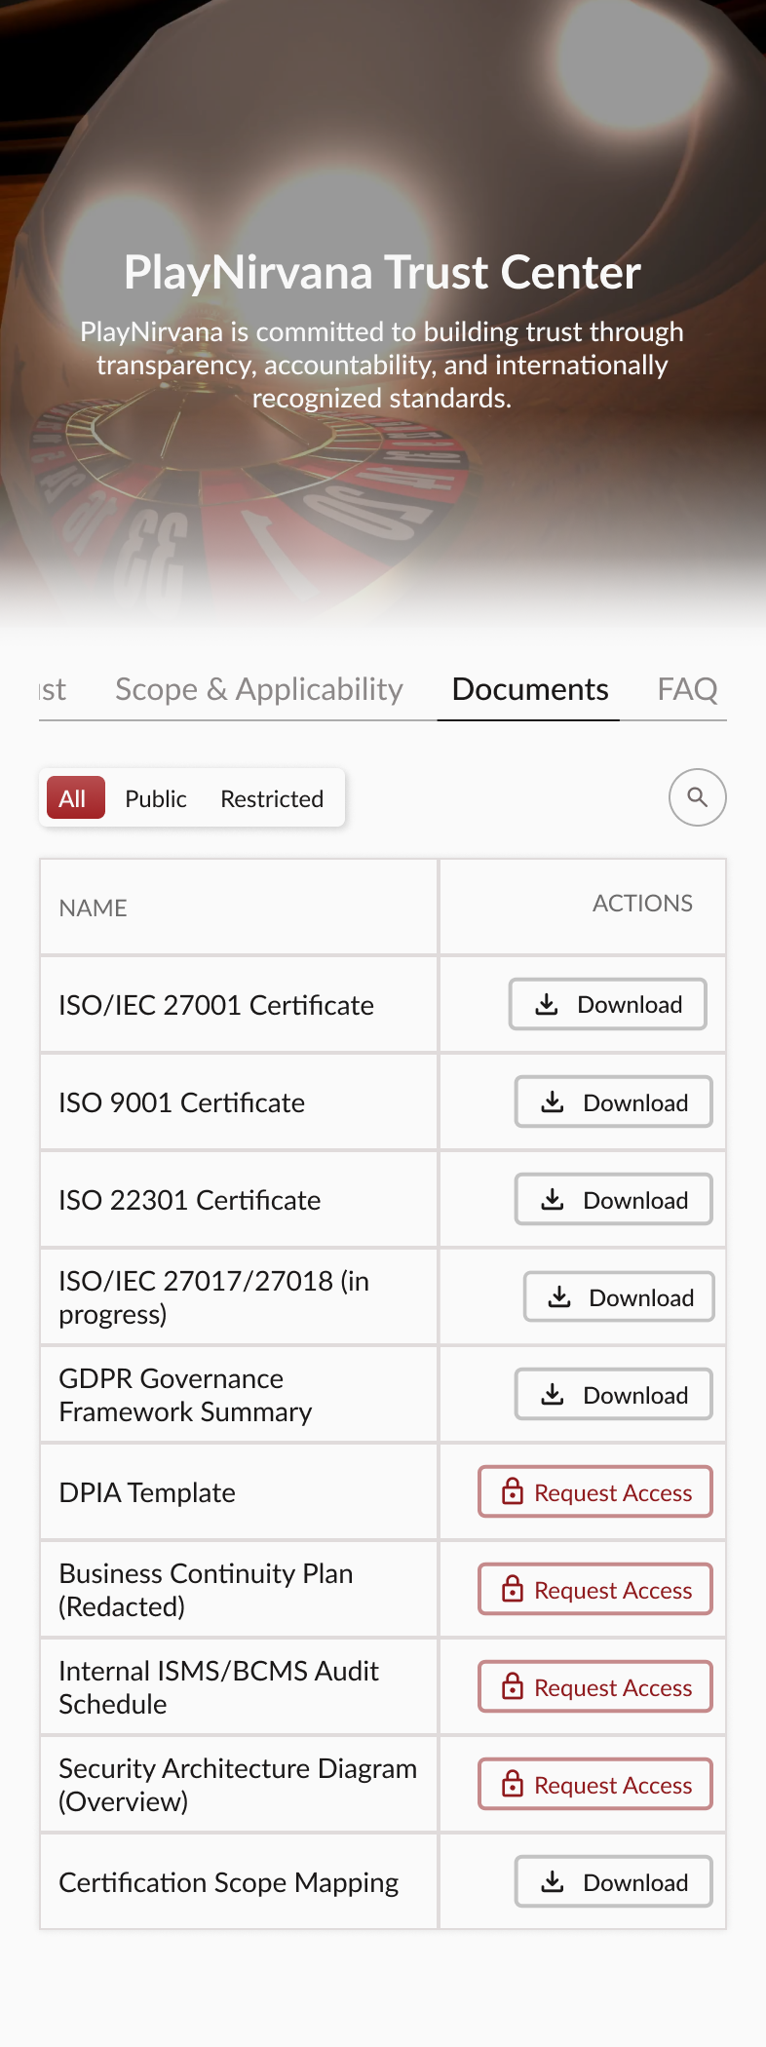
Task: Click the NAME column header
Action: pyautogui.click(x=94, y=908)
